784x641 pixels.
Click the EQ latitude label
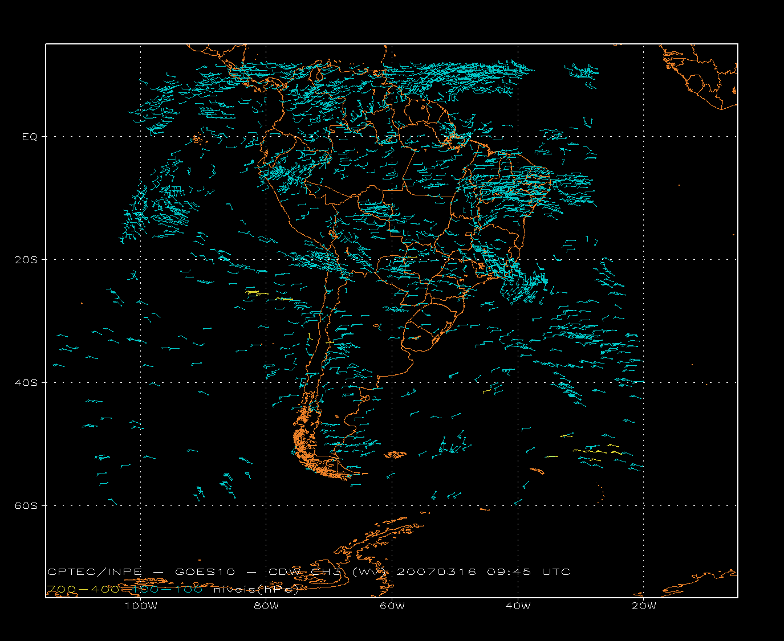[x=30, y=137]
